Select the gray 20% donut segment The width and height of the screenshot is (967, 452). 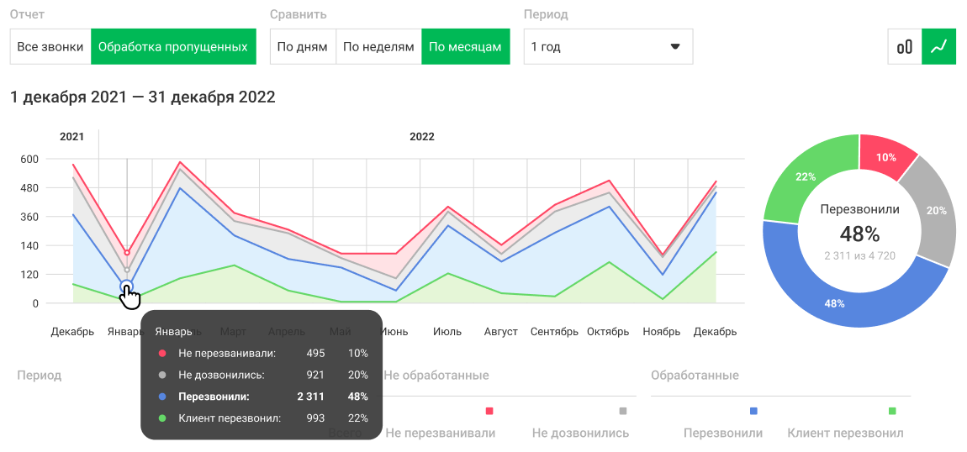point(935,211)
